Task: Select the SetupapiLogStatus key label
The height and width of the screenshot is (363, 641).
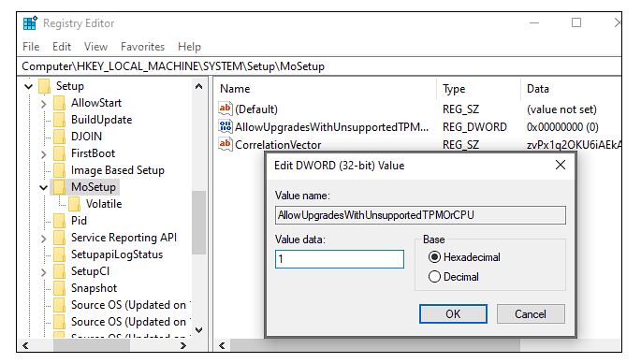Action: (x=117, y=254)
